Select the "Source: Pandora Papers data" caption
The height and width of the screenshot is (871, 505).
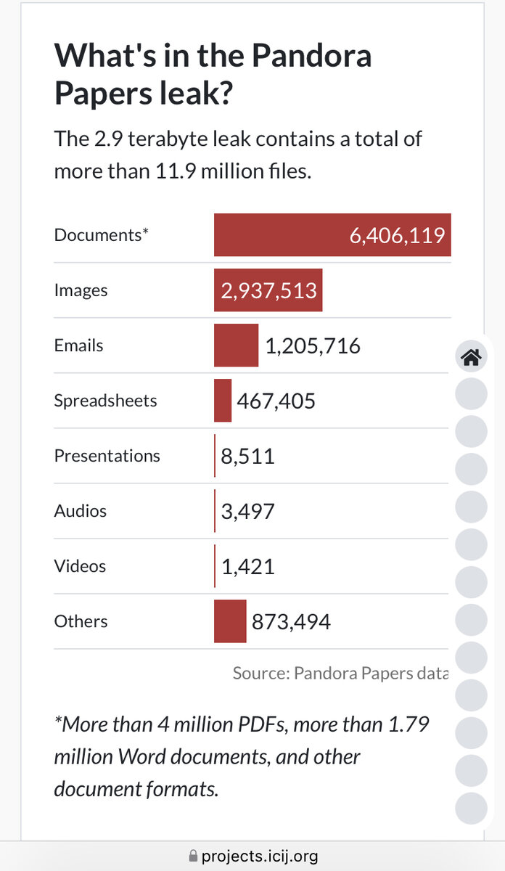pyautogui.click(x=340, y=673)
